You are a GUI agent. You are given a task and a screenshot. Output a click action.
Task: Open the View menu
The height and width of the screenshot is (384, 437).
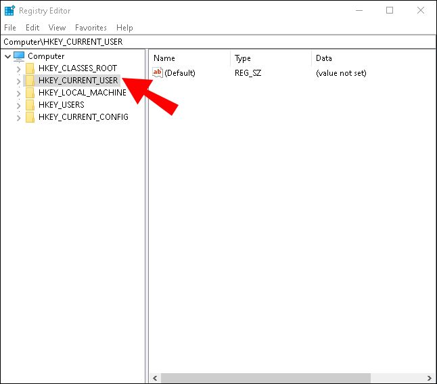[x=57, y=28]
